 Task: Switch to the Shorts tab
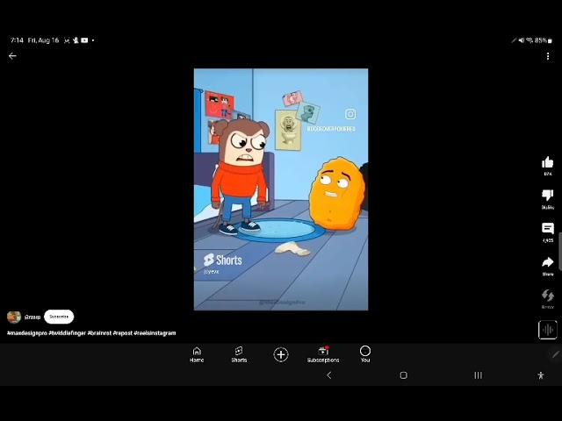click(x=239, y=354)
